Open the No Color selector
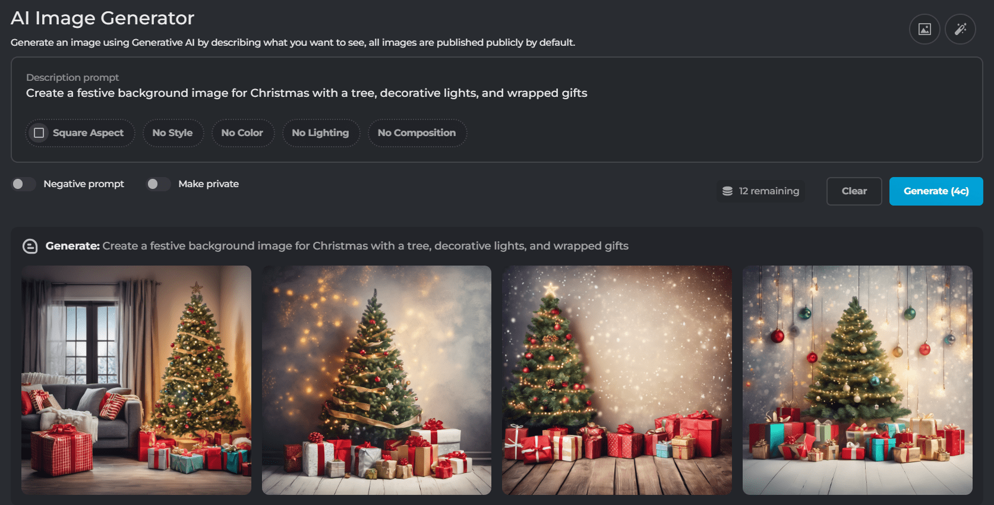Screen dimensions: 994x505 coord(242,133)
